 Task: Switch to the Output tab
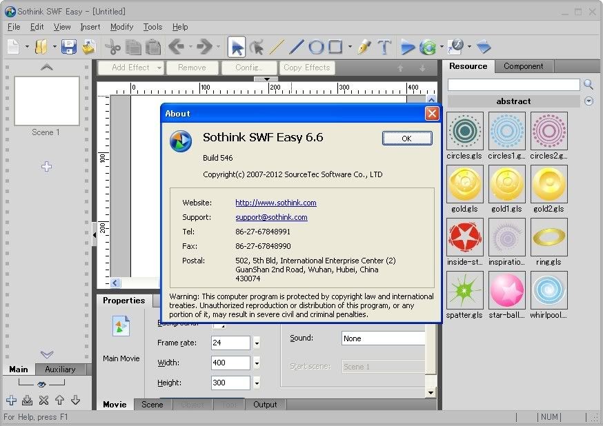(265, 405)
